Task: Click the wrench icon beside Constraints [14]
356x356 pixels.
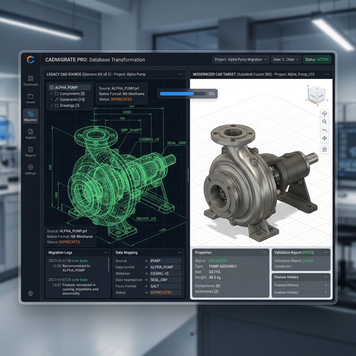Action: [x=57, y=99]
